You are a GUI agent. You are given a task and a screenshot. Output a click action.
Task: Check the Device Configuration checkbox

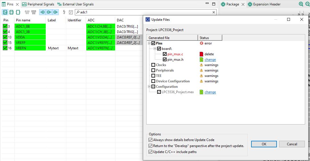pos(153,81)
